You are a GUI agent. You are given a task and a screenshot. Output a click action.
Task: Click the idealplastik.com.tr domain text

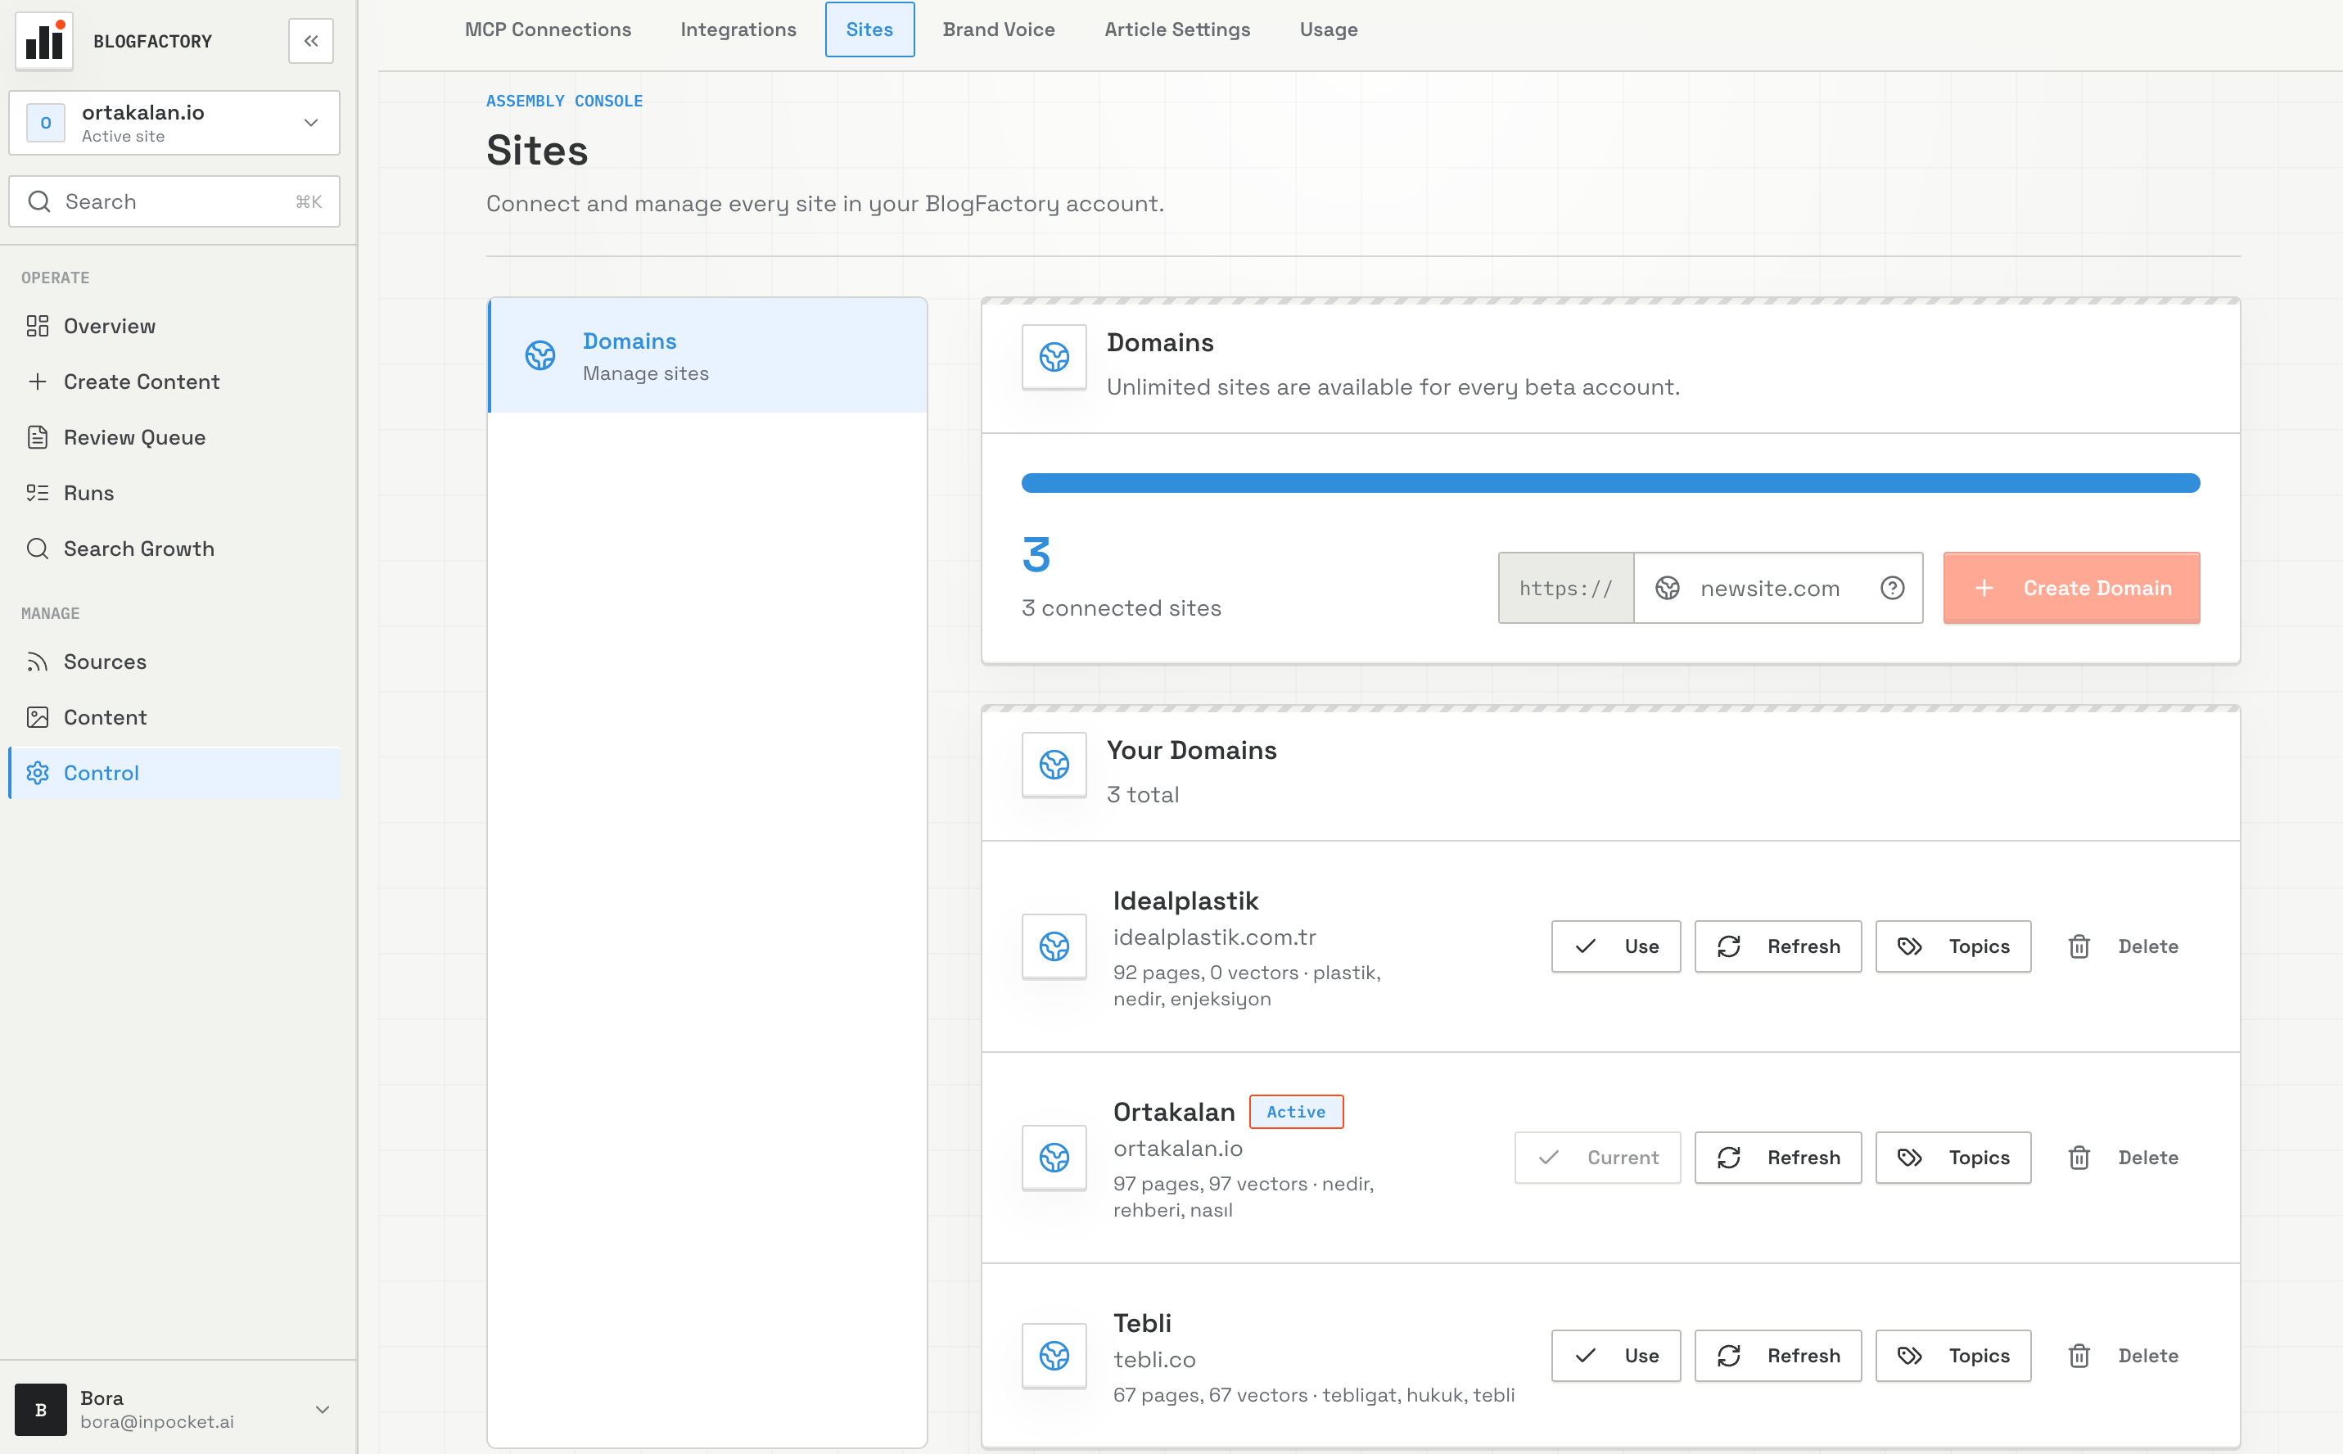point(1214,937)
